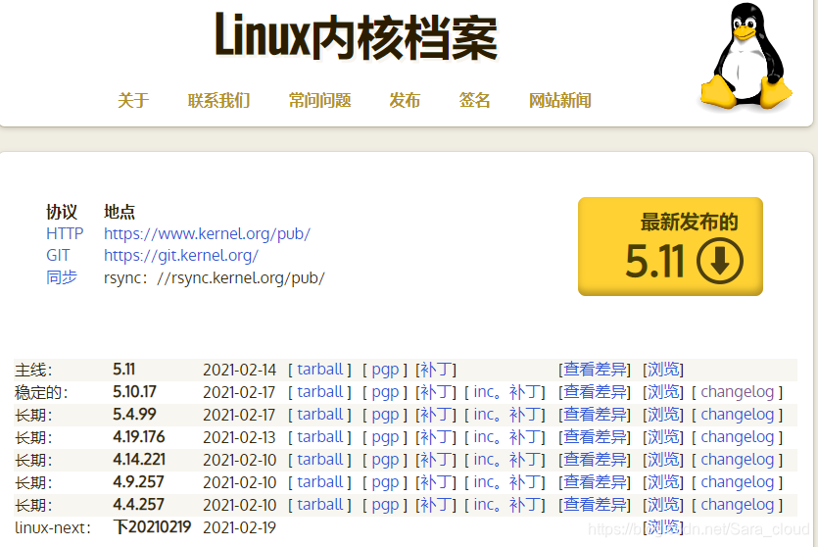Download tarball for longterm 5.4.99

[x=319, y=415]
